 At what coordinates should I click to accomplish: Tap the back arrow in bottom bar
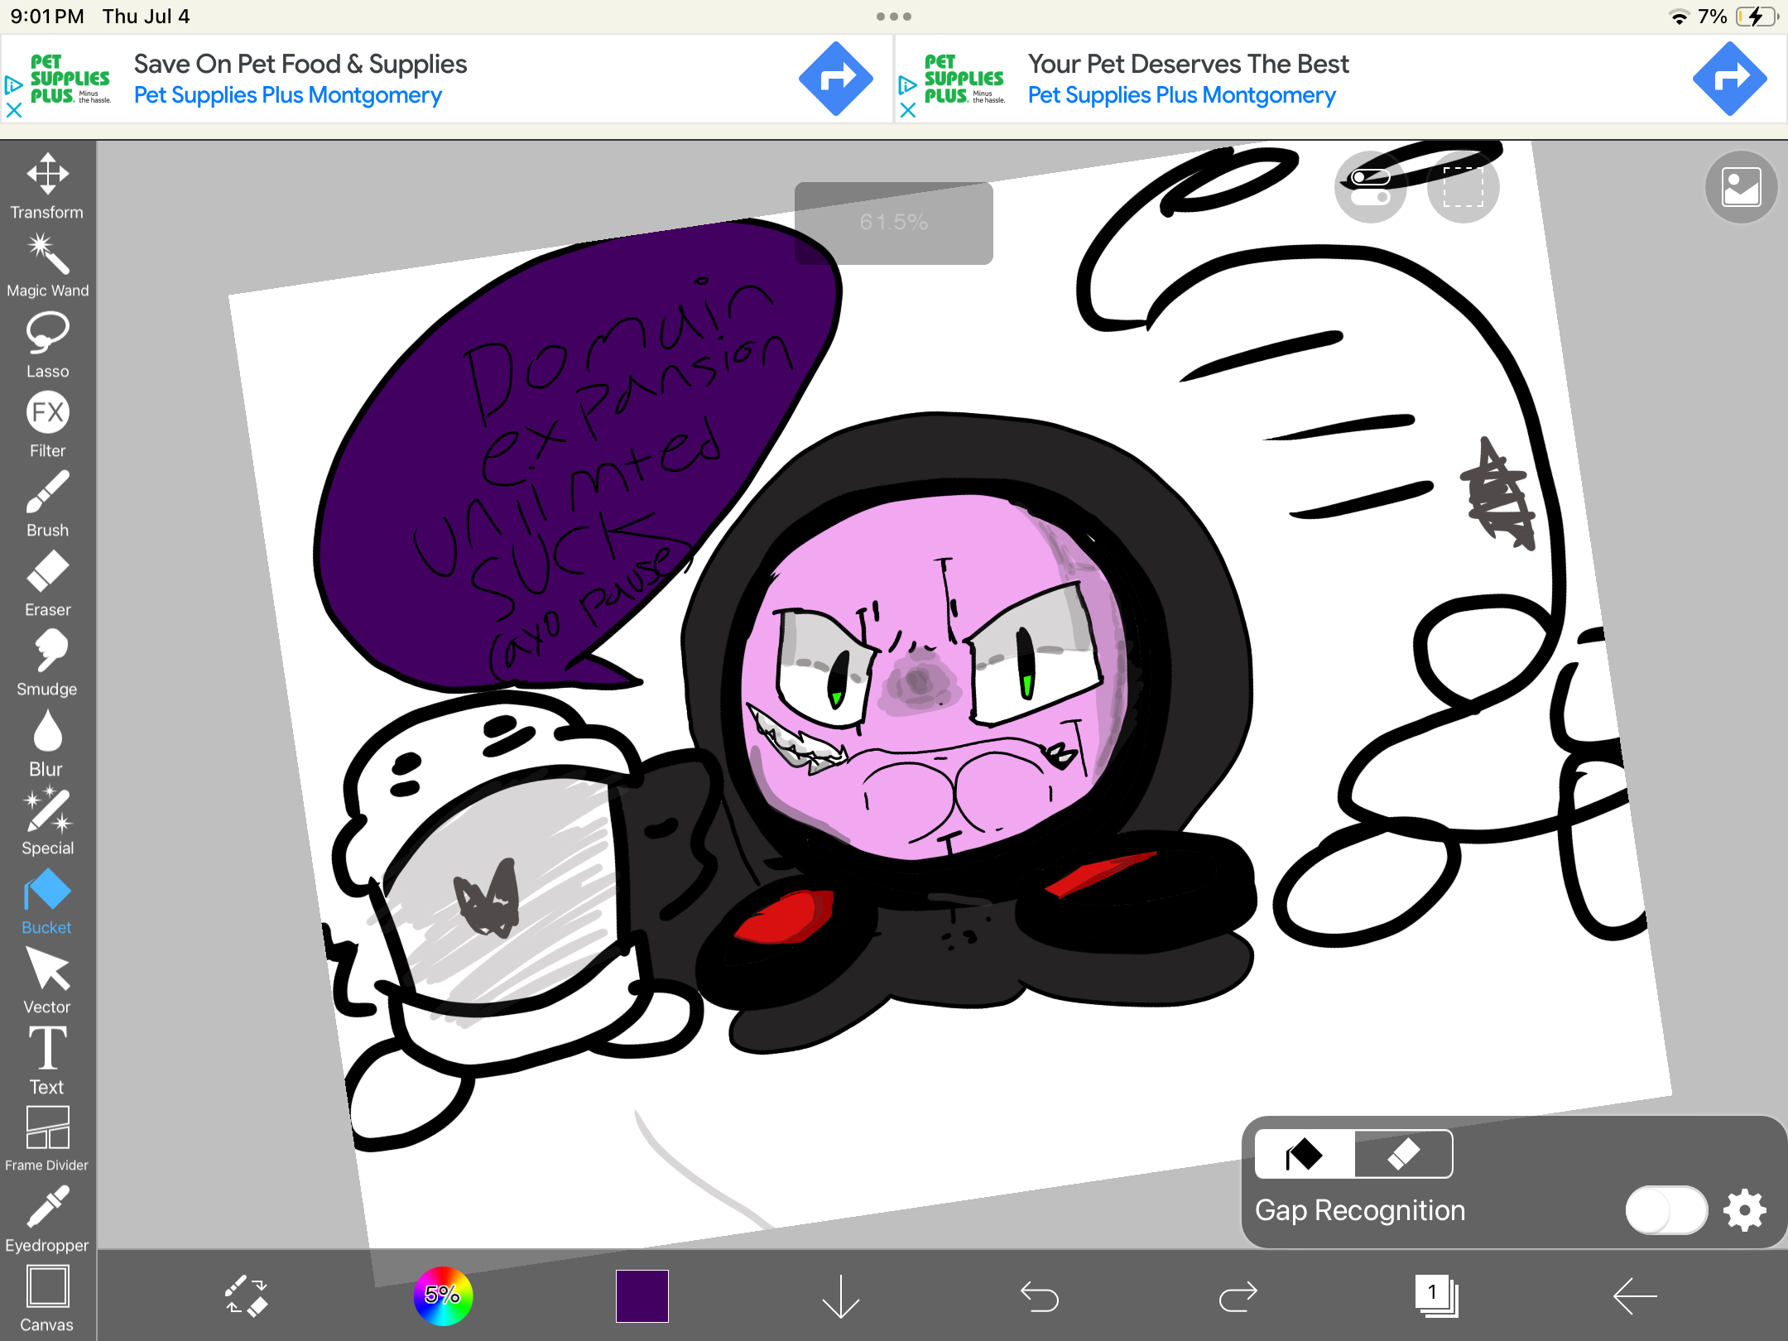point(1636,1296)
